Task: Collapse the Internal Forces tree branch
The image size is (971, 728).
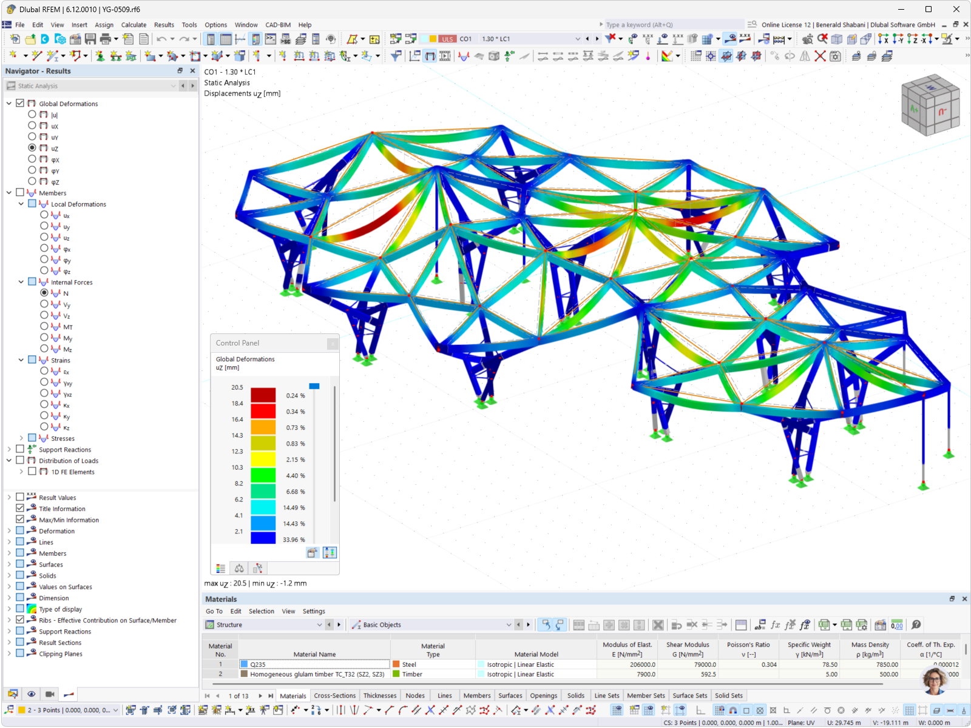Action: coord(21,282)
